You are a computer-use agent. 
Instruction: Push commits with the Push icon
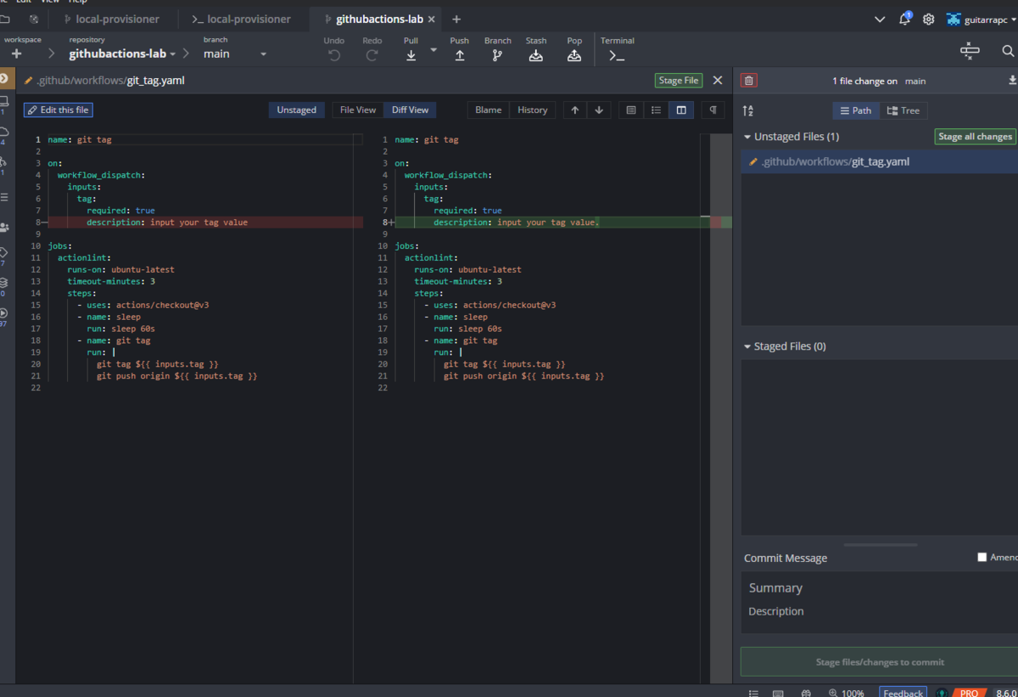pyautogui.click(x=460, y=55)
